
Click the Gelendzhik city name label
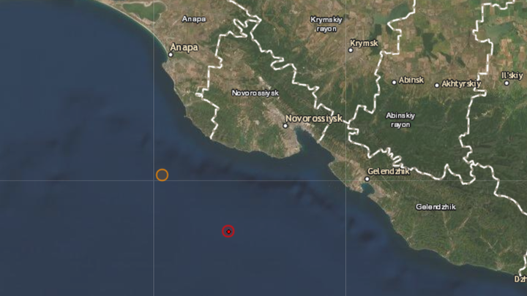click(389, 171)
